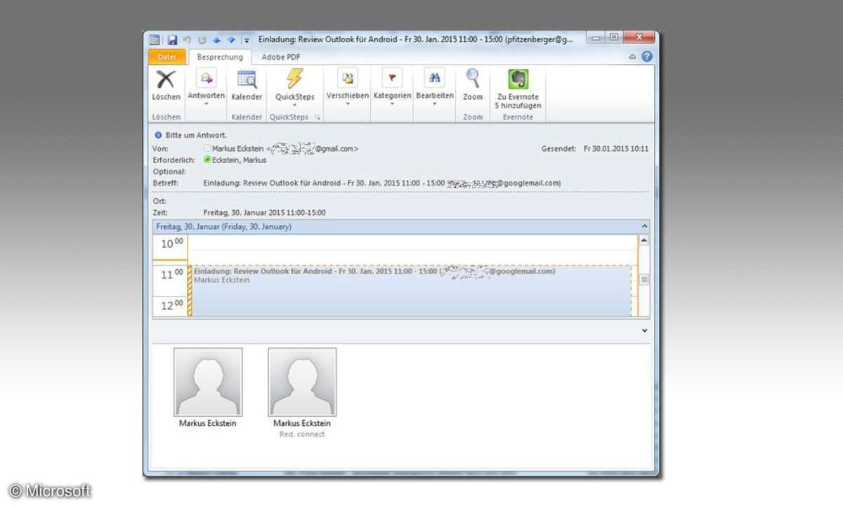Launch the QuickSteps group dialog launcher

(318, 117)
